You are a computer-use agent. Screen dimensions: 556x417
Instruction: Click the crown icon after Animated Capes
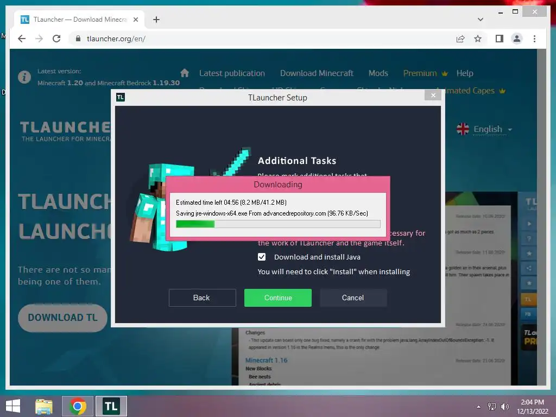tap(502, 91)
